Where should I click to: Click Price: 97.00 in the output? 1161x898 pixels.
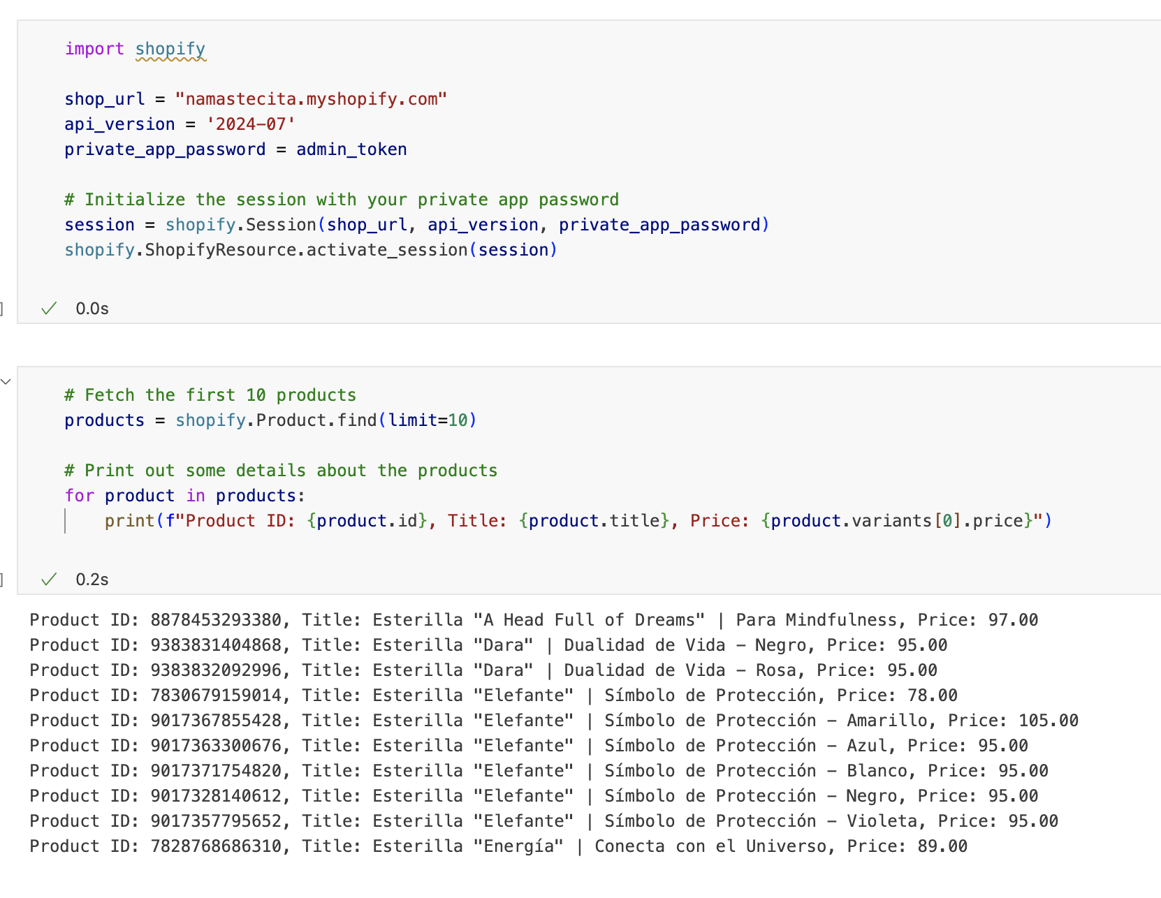click(x=978, y=620)
